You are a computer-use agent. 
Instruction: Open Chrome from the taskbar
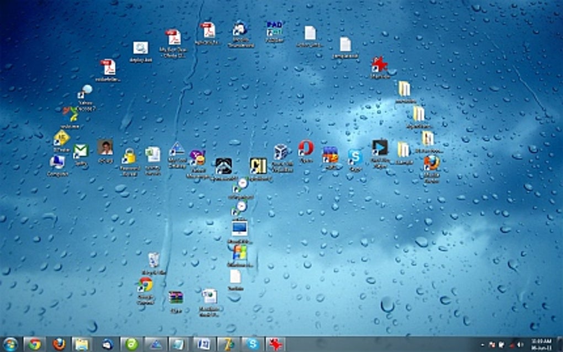pos(34,344)
